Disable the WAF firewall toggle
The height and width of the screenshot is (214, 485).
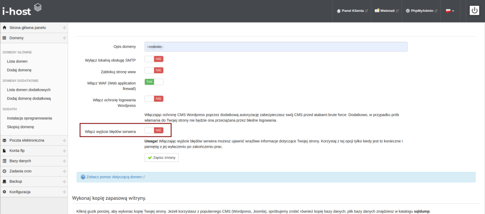point(154,82)
